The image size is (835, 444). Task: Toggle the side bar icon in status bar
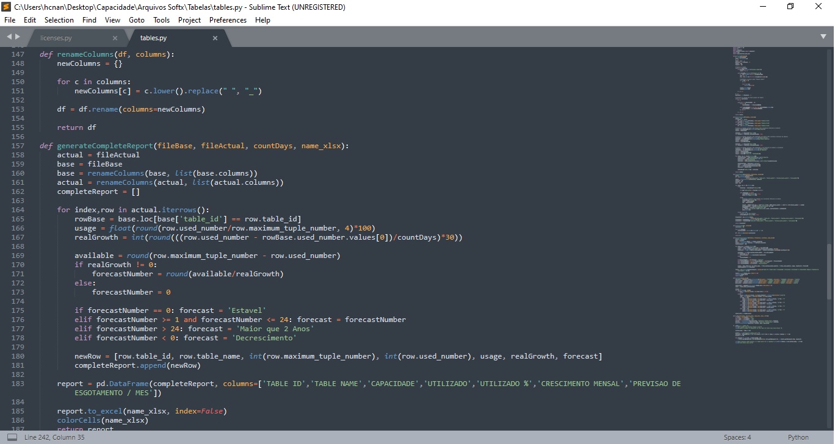click(12, 437)
